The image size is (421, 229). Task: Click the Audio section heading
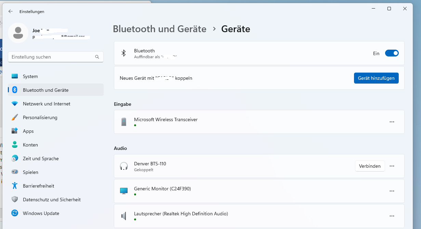[120, 148]
